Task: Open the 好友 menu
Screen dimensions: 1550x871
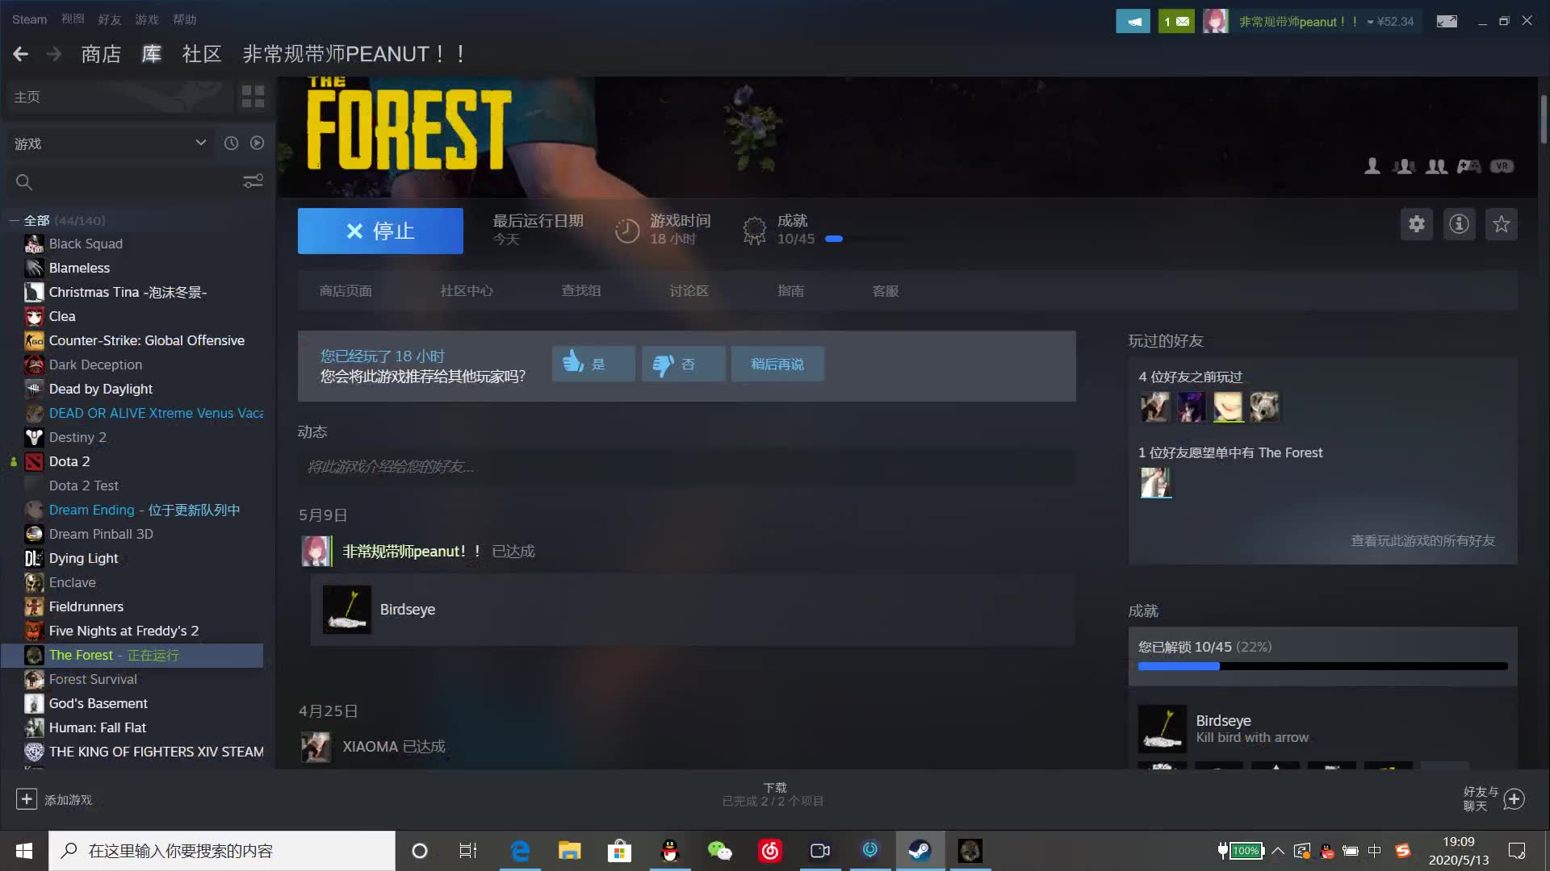Action: pyautogui.click(x=109, y=19)
